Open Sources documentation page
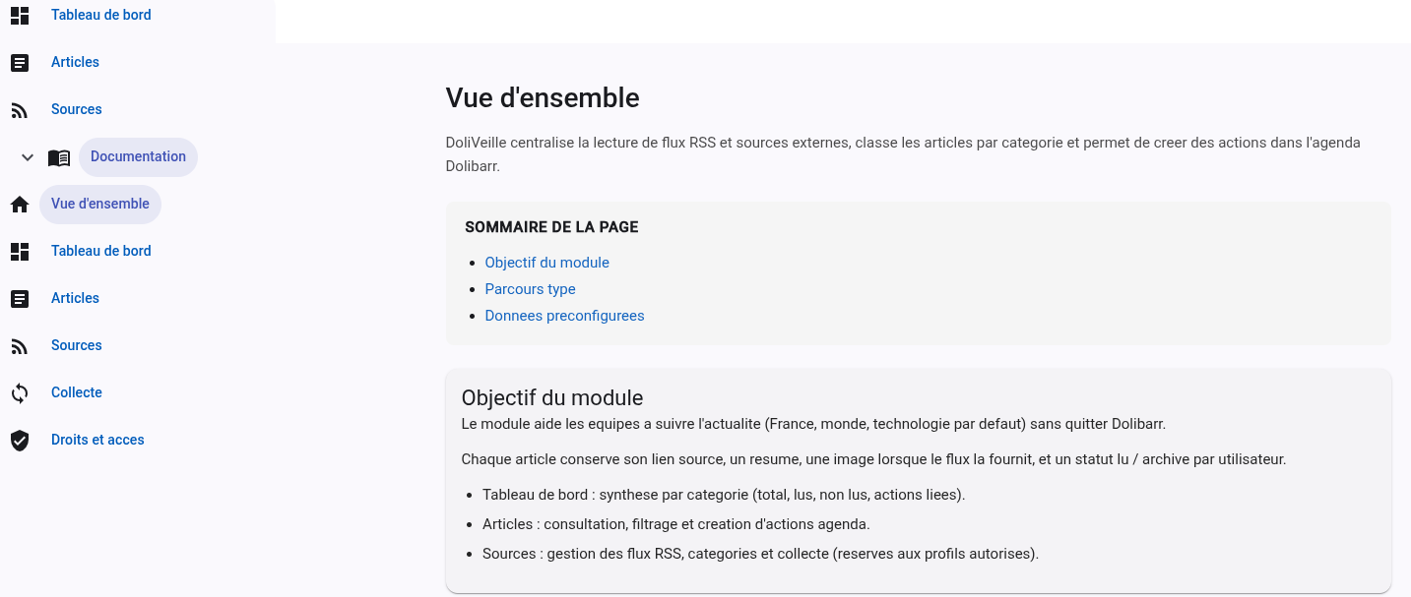1411x597 pixels. [x=77, y=345]
